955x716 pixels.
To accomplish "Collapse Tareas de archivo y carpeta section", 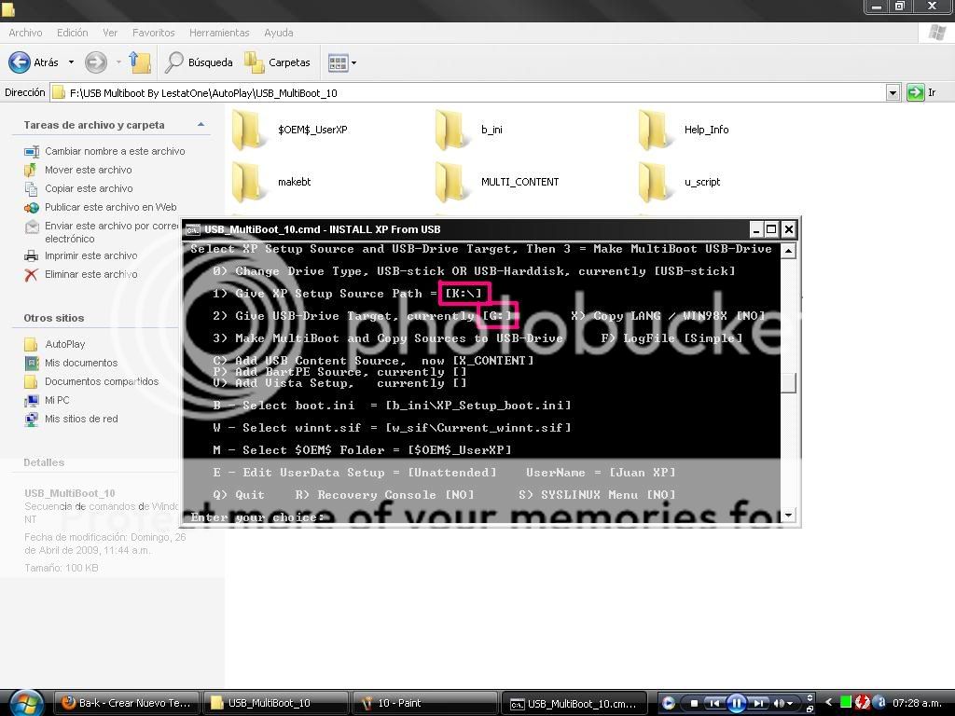I will tap(201, 125).
